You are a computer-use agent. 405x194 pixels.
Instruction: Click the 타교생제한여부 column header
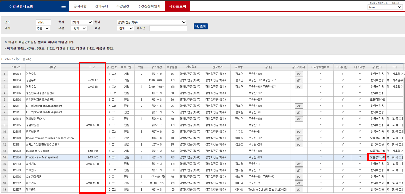pyautogui.click(x=320, y=67)
